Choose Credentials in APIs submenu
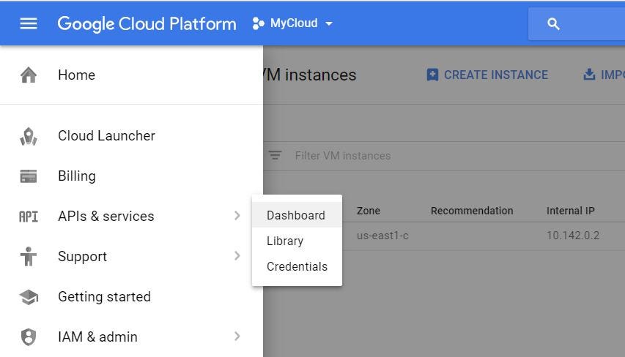This screenshot has height=357, width=625. 297,266
